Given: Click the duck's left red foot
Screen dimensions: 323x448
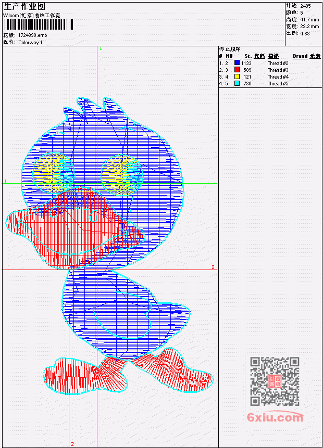Looking at the screenshot, I should (x=86, y=376).
